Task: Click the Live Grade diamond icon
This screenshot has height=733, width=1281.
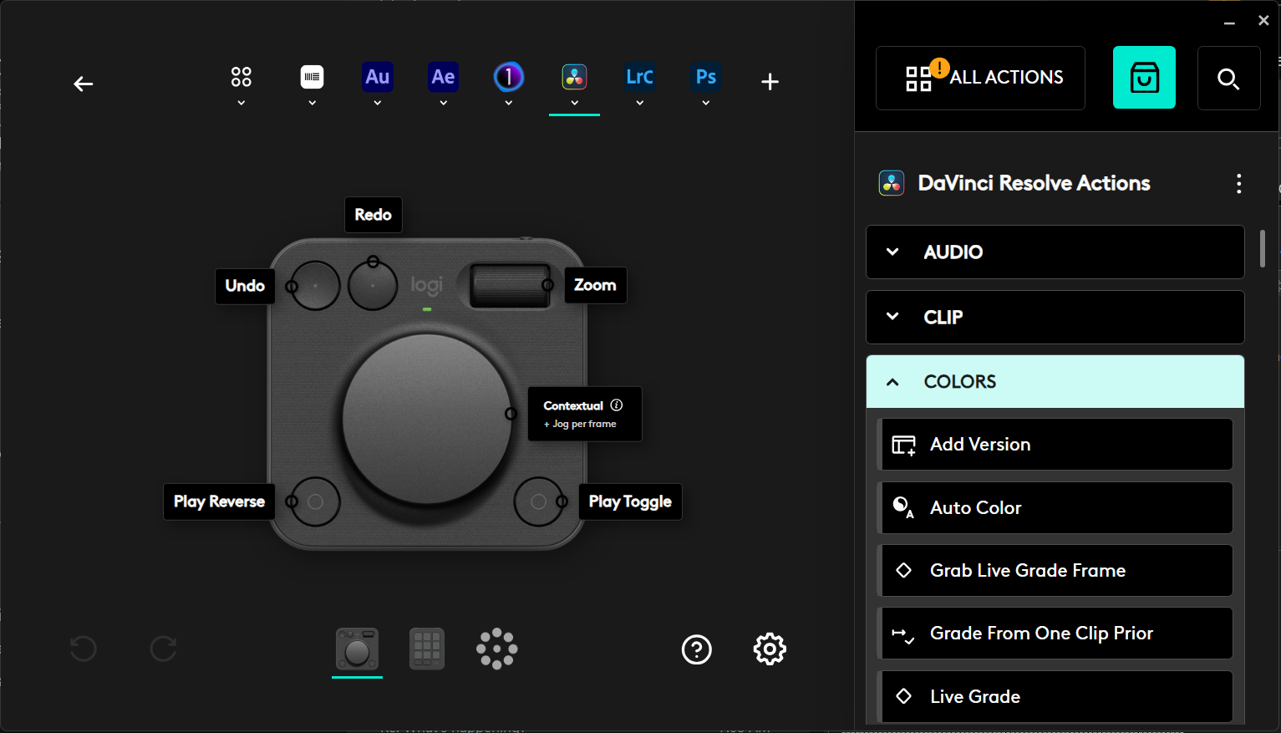Action: point(903,696)
